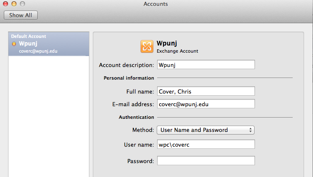Minimize the Accounts window with yellow button
This screenshot has height=177, width=313.
(x=14, y=4)
